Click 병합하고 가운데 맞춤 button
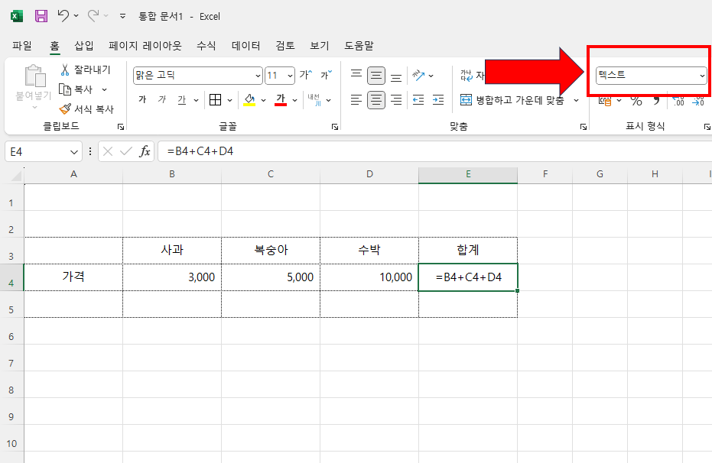Image resolution: width=712 pixels, height=463 pixels. pos(512,100)
